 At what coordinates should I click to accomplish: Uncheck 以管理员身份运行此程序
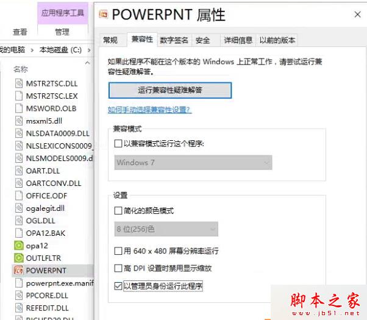[118, 286]
